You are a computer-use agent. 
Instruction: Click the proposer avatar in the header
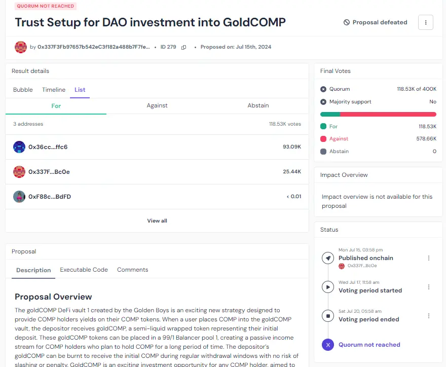point(21,47)
